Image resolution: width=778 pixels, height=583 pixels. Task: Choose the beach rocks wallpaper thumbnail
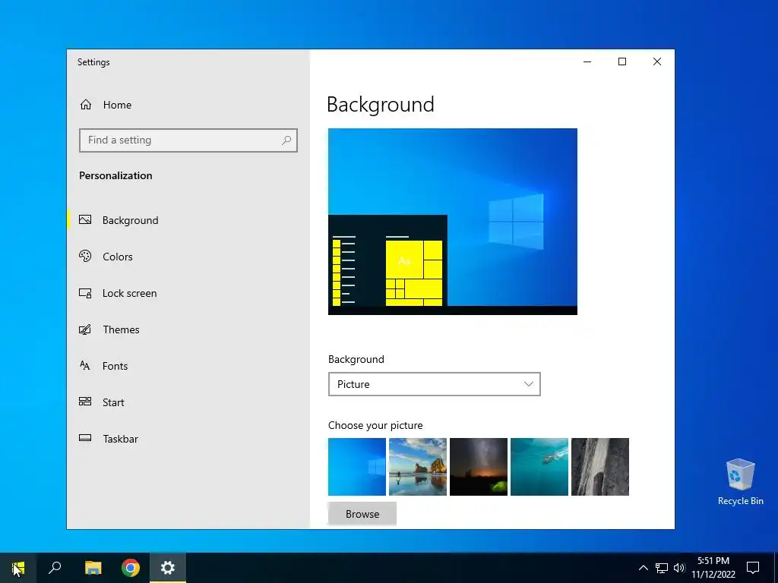pos(418,467)
